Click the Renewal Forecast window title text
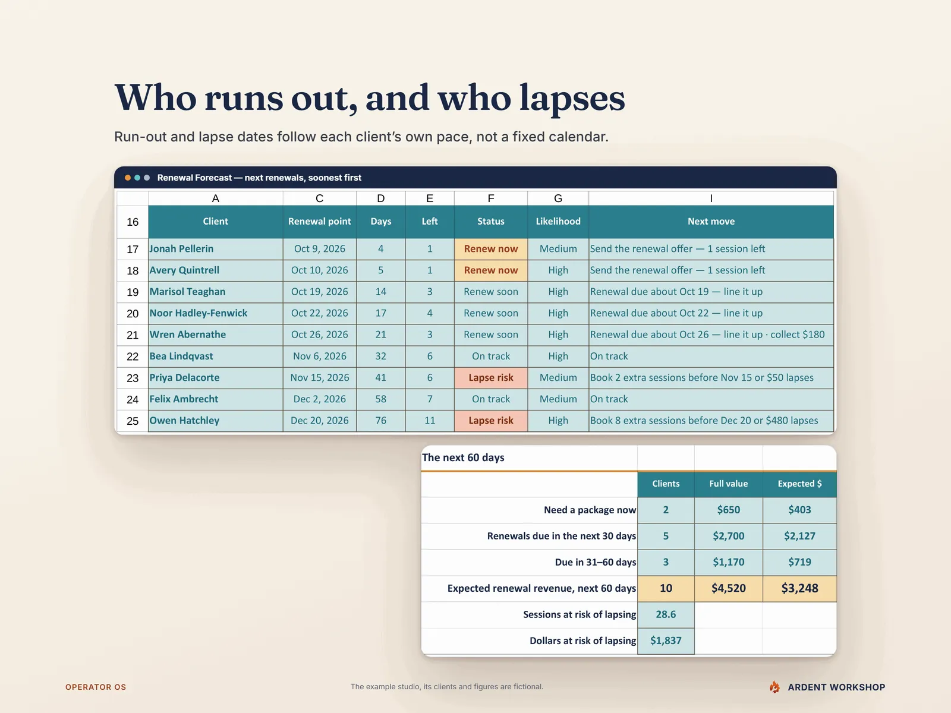This screenshot has height=713, width=951. (259, 178)
